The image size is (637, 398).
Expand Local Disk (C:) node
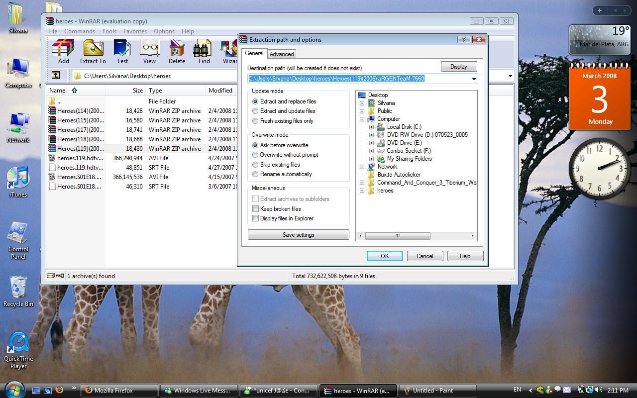click(371, 127)
